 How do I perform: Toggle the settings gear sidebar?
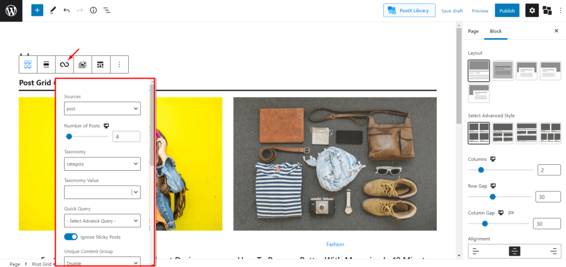[532, 11]
